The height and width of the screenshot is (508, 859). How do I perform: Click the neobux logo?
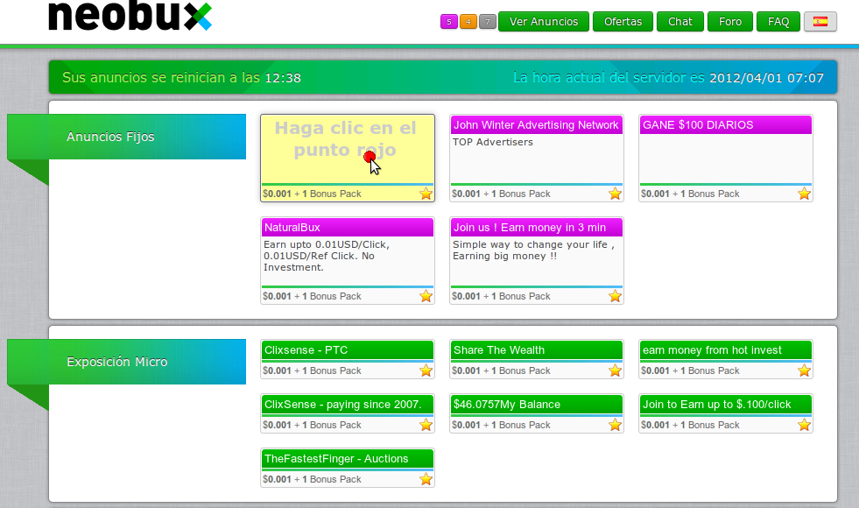(x=130, y=16)
